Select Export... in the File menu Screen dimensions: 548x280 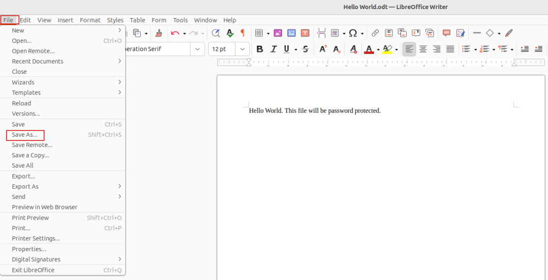pyautogui.click(x=63, y=176)
